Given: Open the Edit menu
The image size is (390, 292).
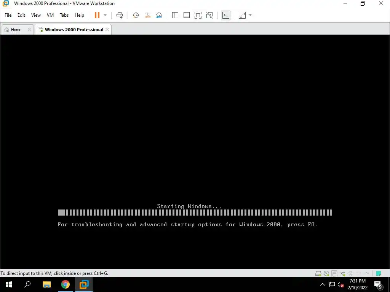Looking at the screenshot, I should 21,15.
